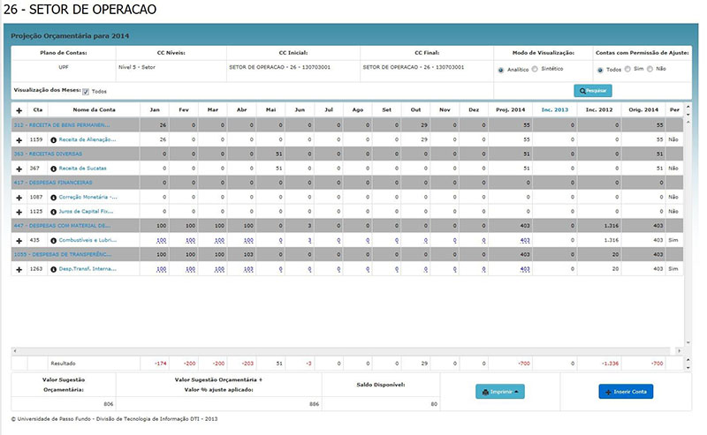Open Receita de Sucatas account link
The width and height of the screenshot is (707, 435).
[82, 169]
